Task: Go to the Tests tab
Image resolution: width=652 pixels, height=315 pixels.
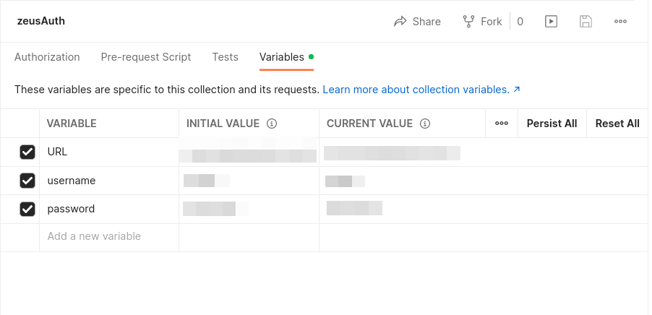Action: coord(225,57)
